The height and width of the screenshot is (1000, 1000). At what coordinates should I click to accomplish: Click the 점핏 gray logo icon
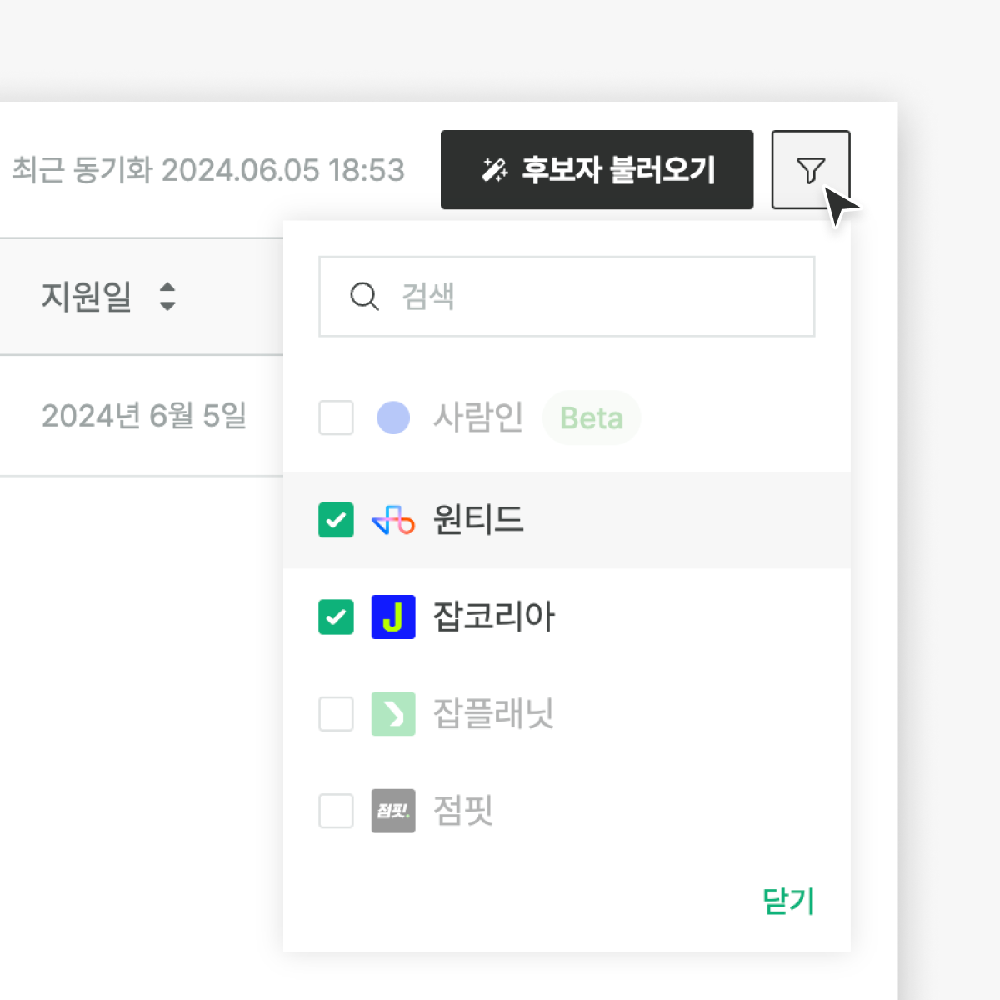coord(393,811)
